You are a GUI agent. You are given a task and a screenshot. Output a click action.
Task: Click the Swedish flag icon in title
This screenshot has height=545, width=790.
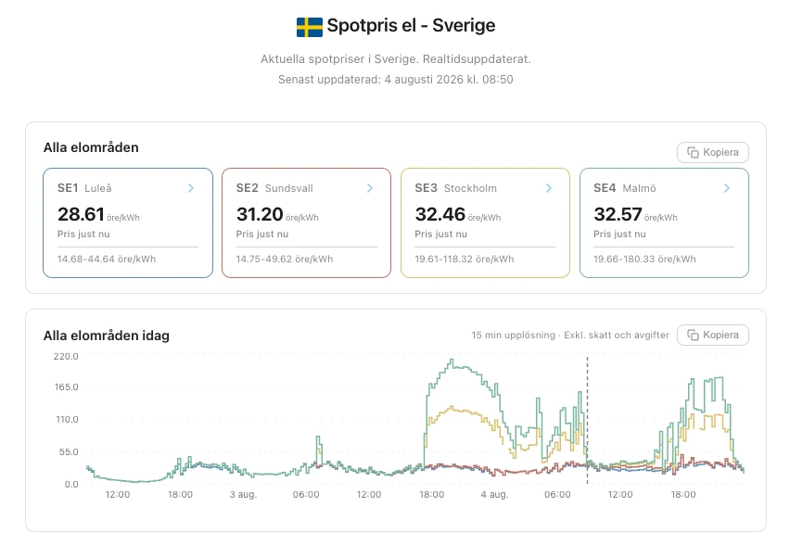tap(310, 27)
